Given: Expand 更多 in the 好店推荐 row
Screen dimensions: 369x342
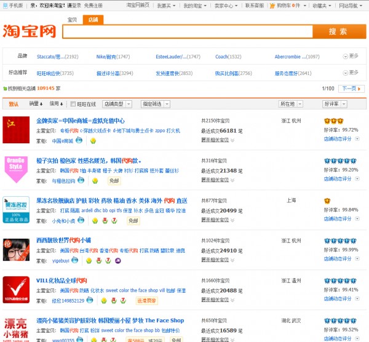Looking at the screenshot, I should click(x=351, y=73).
